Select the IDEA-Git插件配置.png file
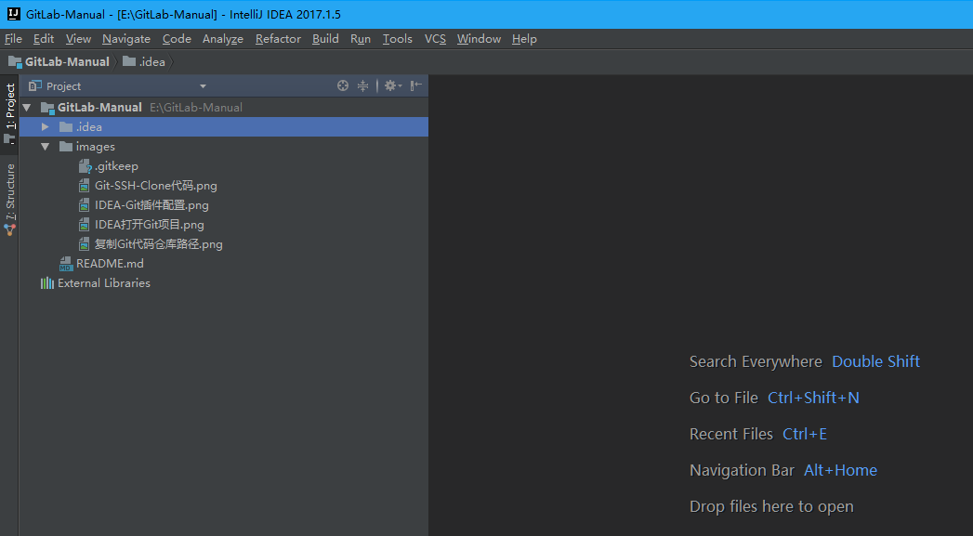This screenshot has width=973, height=536. 151,205
